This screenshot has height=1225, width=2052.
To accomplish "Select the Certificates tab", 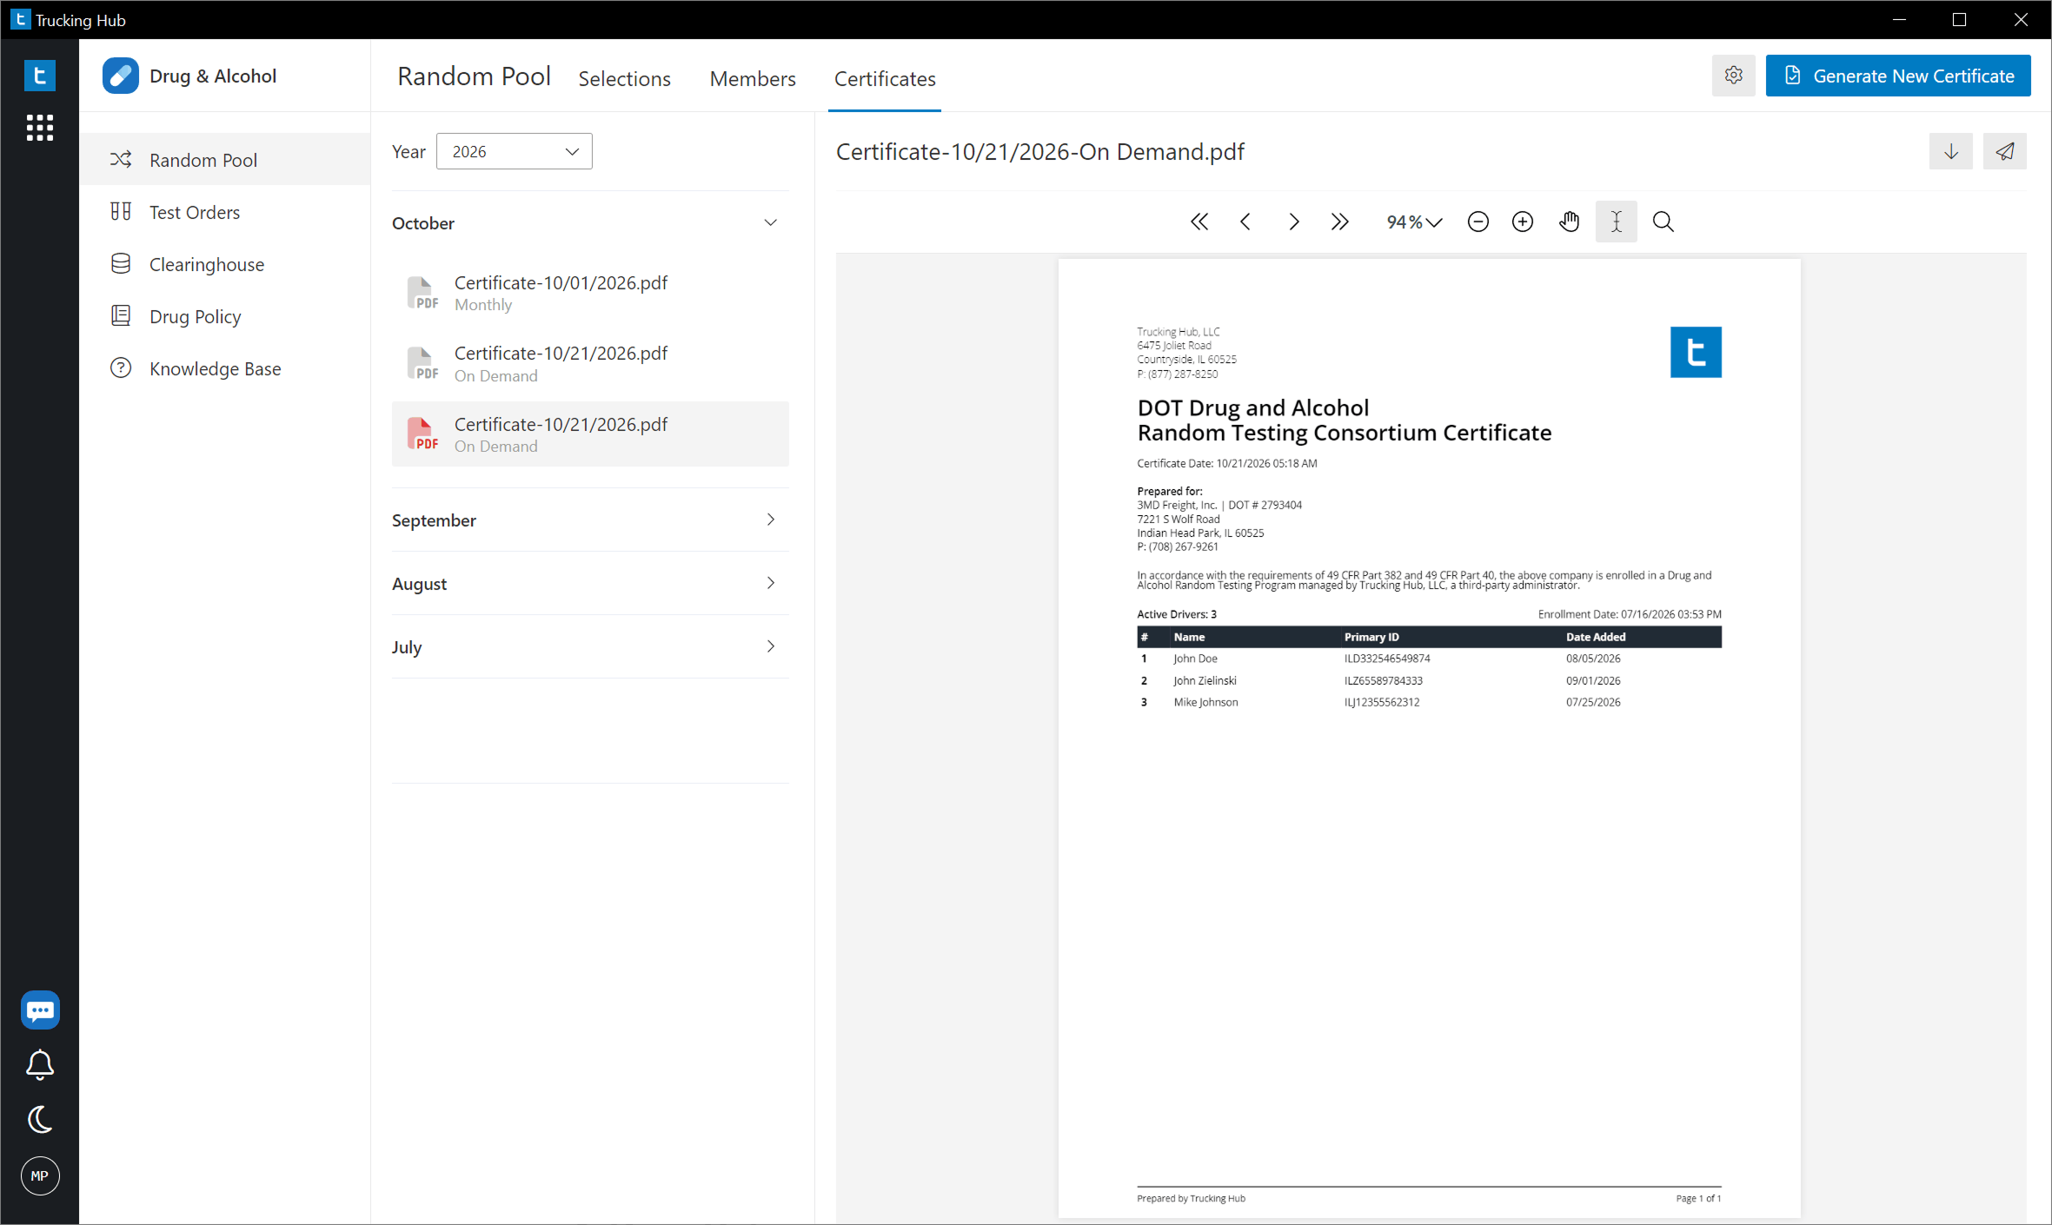I will (885, 78).
